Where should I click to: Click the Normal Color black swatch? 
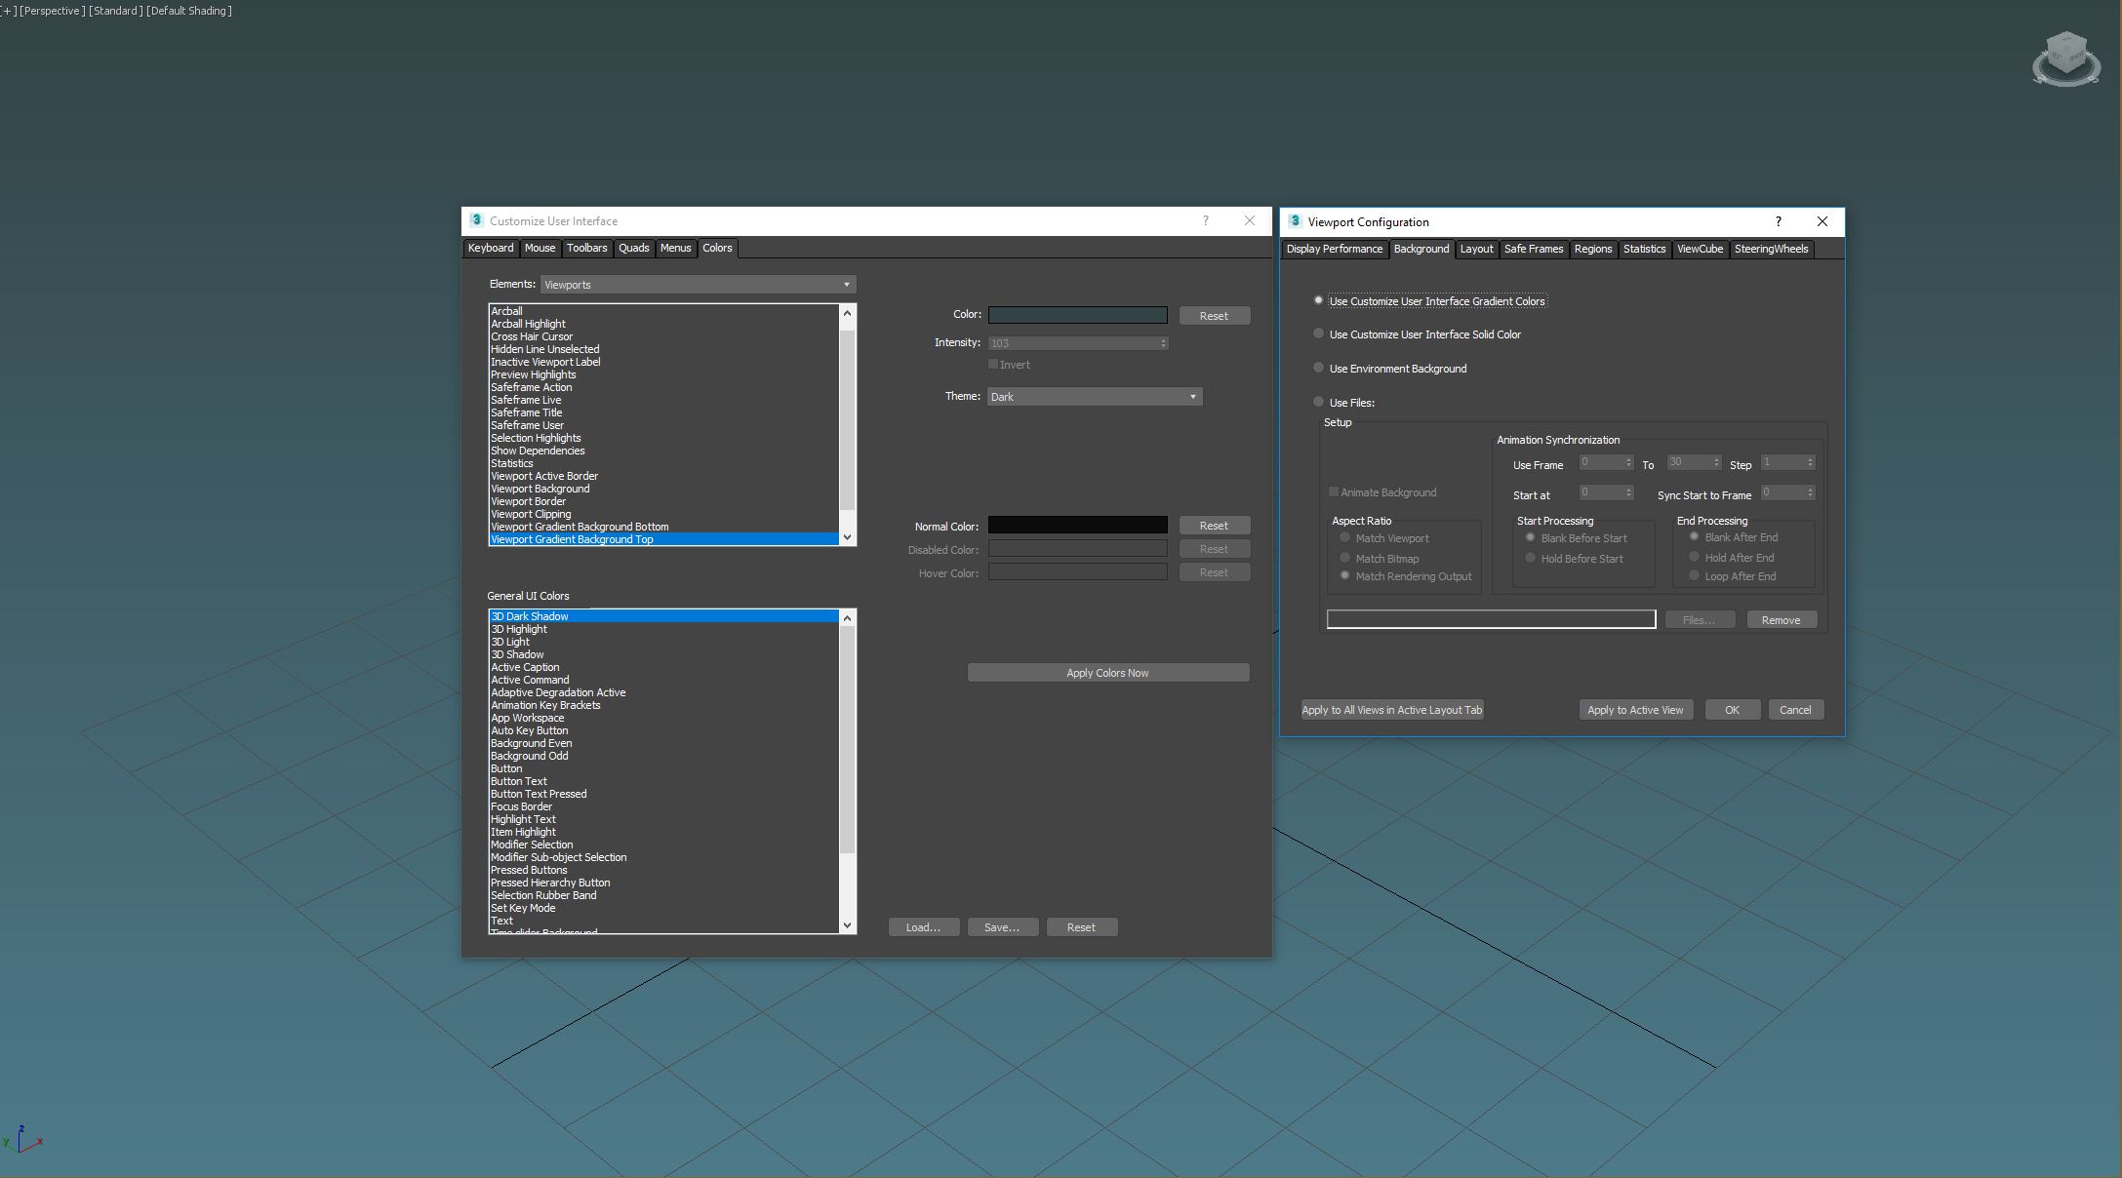click(x=1077, y=525)
